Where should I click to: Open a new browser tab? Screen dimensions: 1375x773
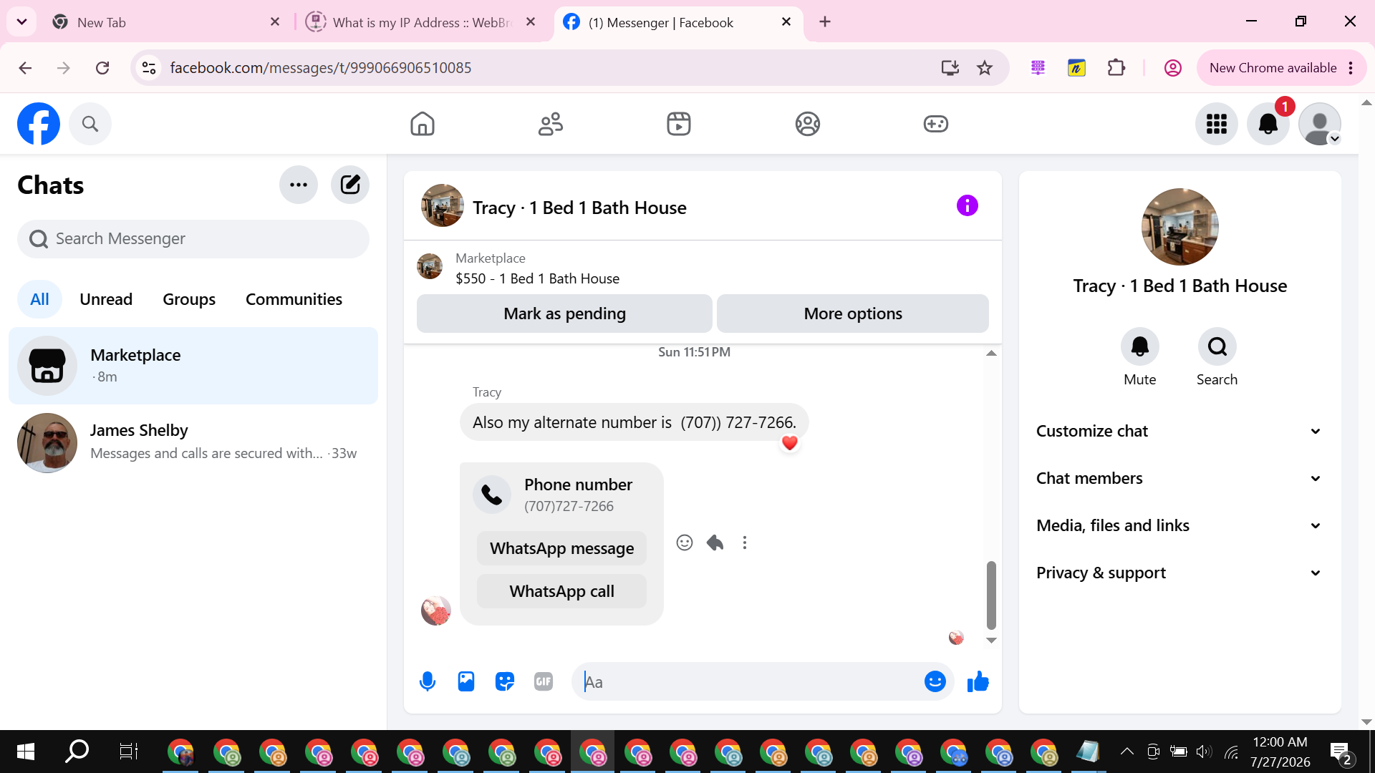tap(825, 22)
